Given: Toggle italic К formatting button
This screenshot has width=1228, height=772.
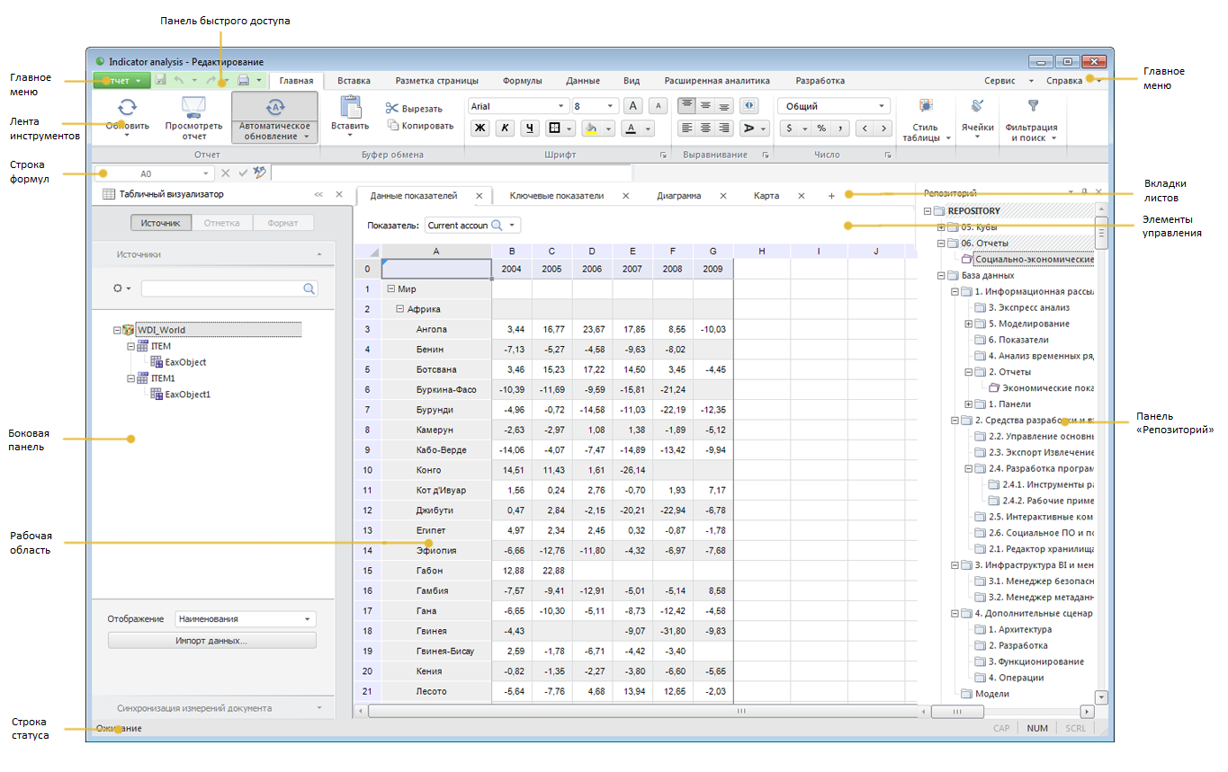Looking at the screenshot, I should (505, 128).
